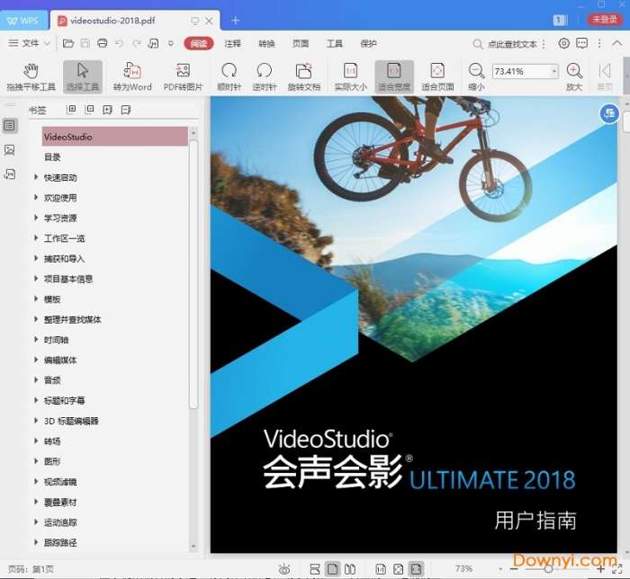Rotate page counterclockwise (逆时针)
This screenshot has width=630, height=579.
[x=264, y=76]
